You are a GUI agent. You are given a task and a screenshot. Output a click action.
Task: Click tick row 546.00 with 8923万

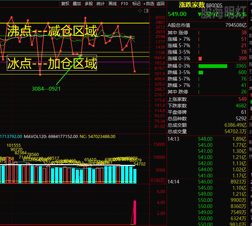click(207, 182)
